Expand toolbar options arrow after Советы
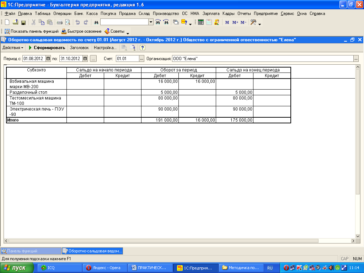The height and width of the screenshot is (273, 364). 128,33
